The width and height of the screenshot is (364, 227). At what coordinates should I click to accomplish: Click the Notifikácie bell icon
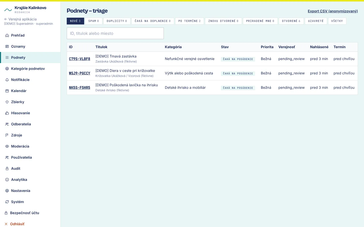7,80
